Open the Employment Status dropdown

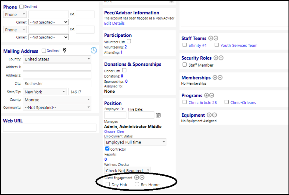point(135,142)
